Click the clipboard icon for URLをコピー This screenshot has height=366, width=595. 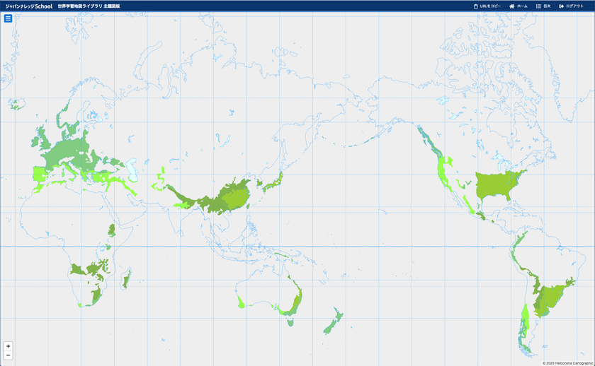click(476, 6)
